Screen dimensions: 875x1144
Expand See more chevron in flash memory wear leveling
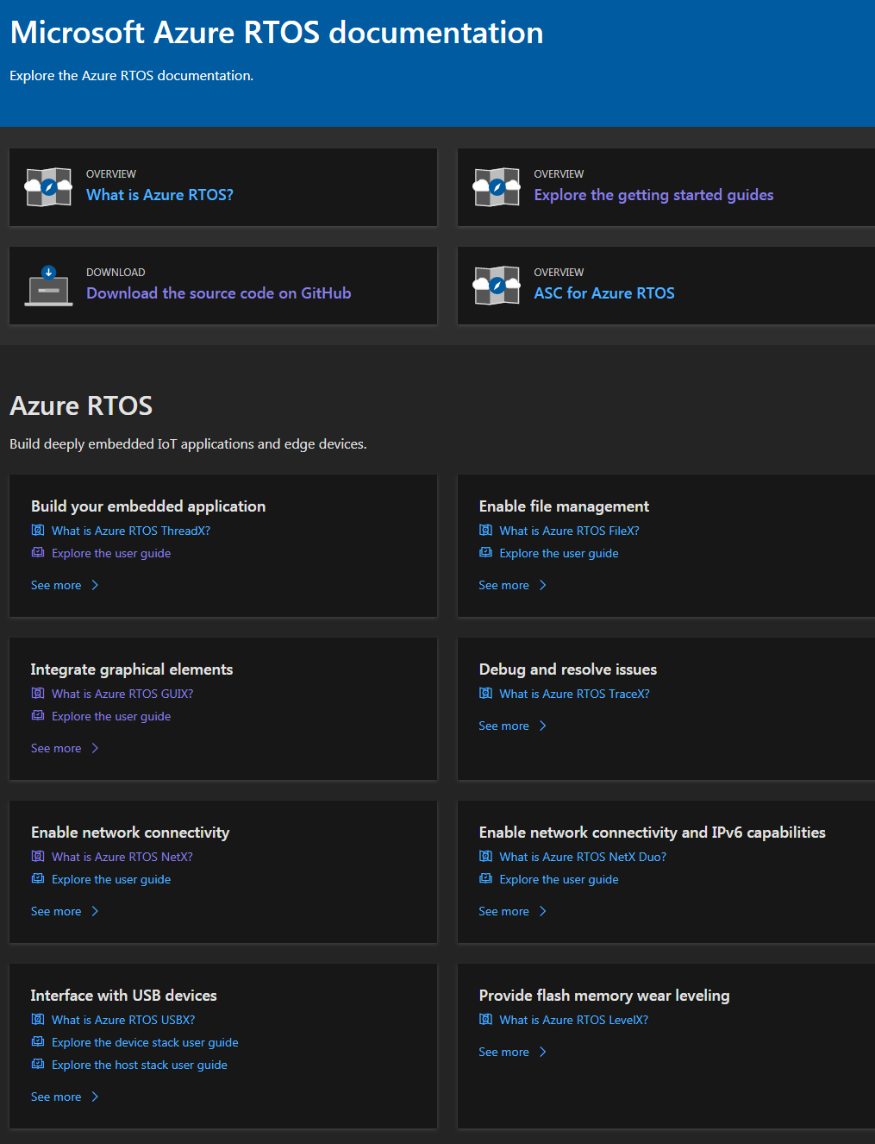tap(543, 1052)
